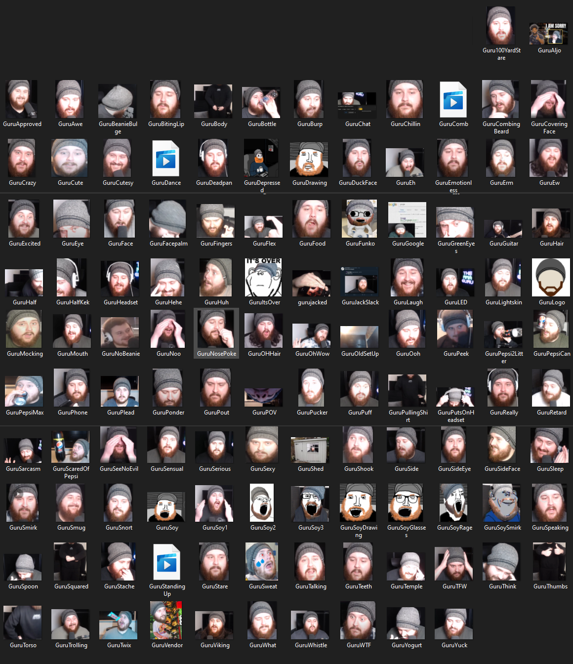This screenshot has height=664, width=573.
Task: Select the GuruSoyRage image file
Action: point(453,503)
